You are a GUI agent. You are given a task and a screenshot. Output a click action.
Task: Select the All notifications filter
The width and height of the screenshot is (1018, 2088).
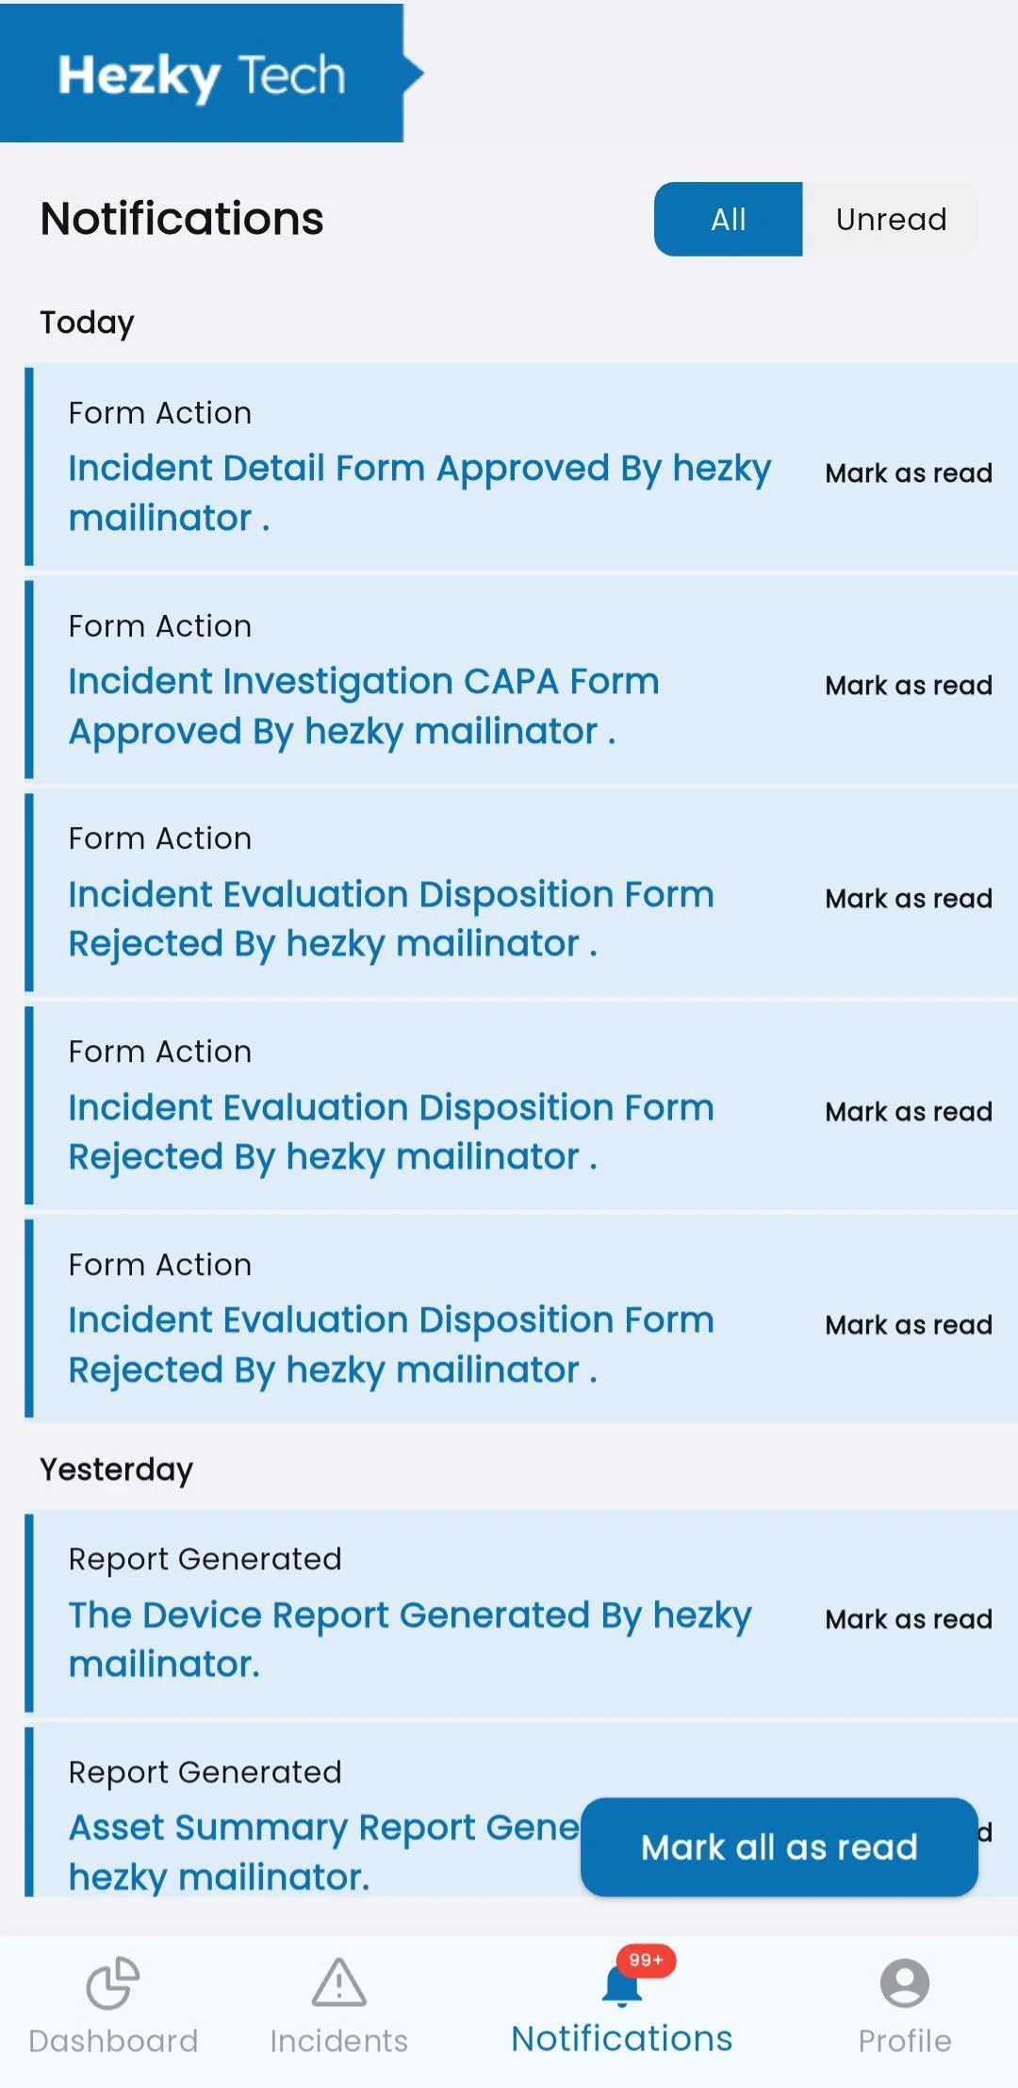tap(728, 220)
